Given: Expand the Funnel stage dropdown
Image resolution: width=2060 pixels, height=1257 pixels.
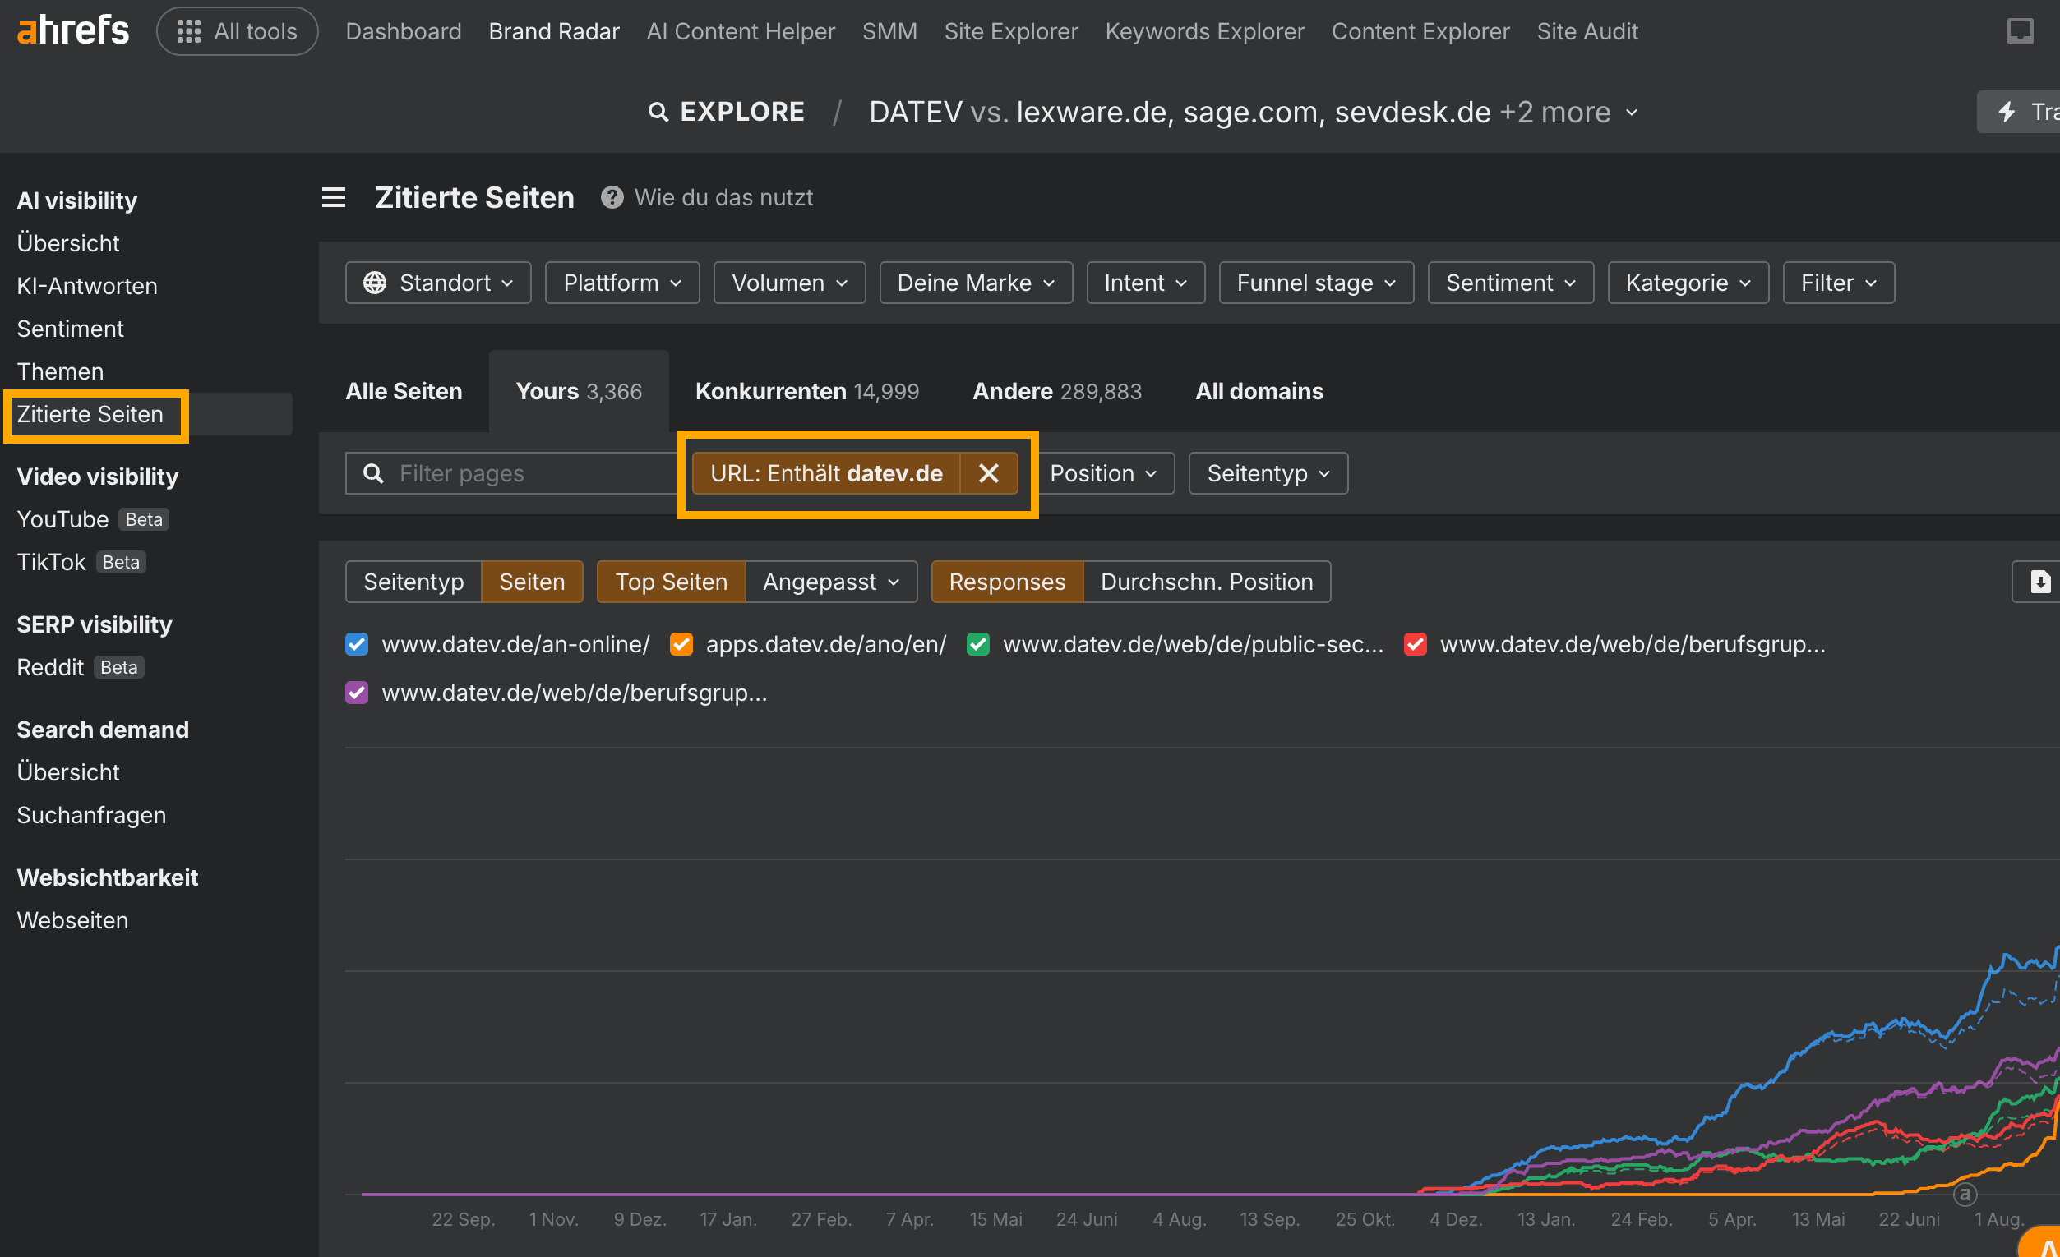Looking at the screenshot, I should coord(1316,283).
